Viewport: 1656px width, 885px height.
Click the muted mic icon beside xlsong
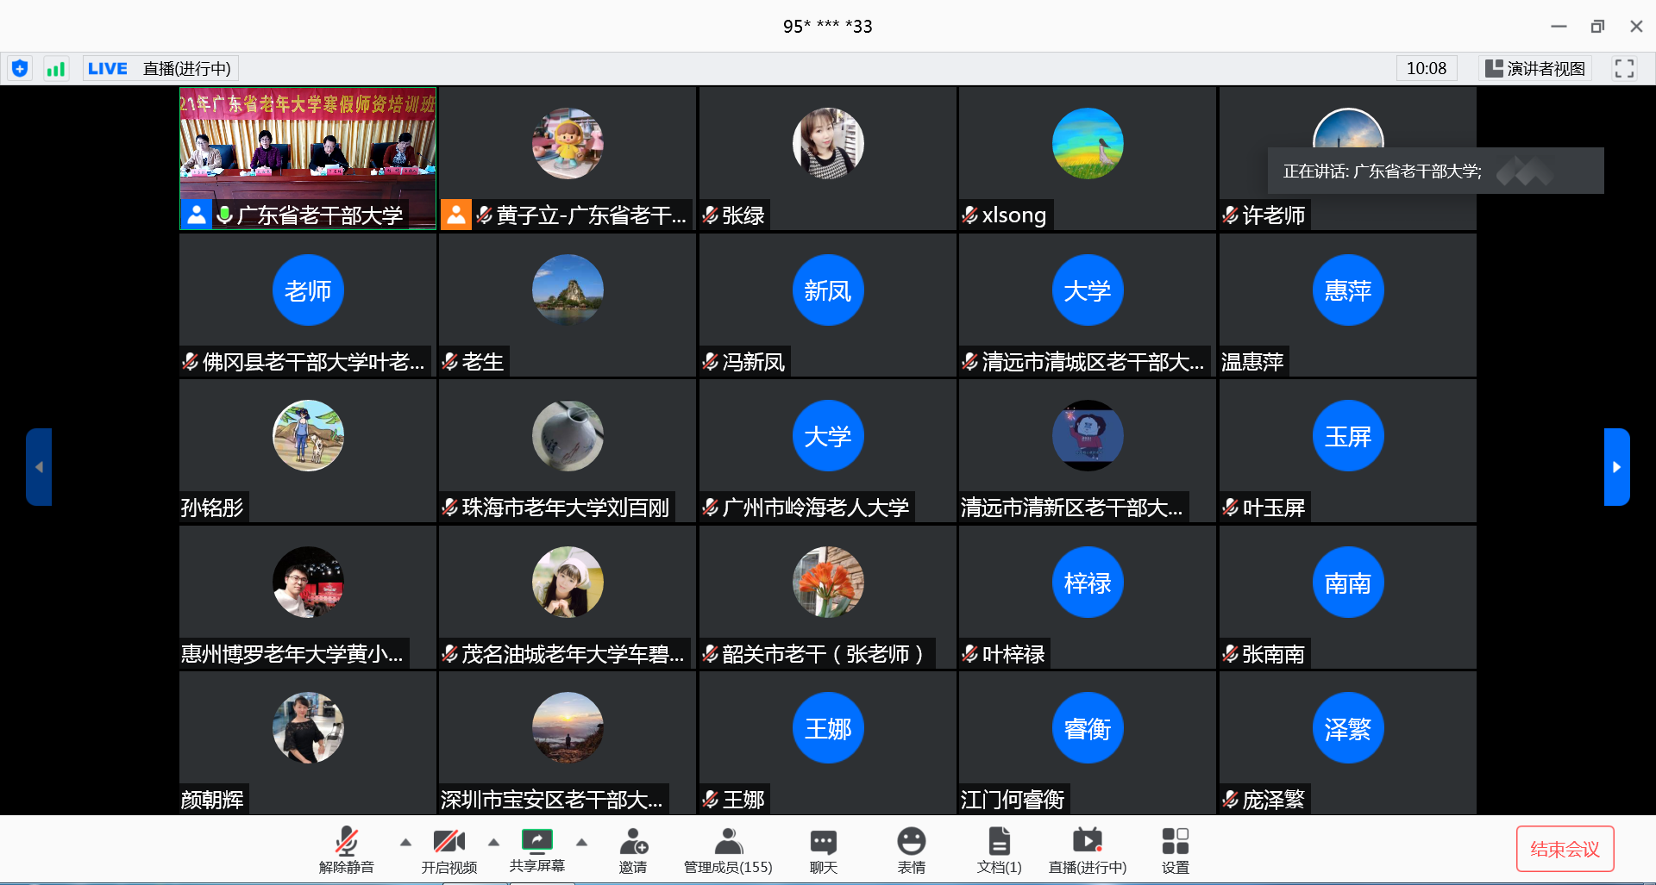(x=970, y=215)
